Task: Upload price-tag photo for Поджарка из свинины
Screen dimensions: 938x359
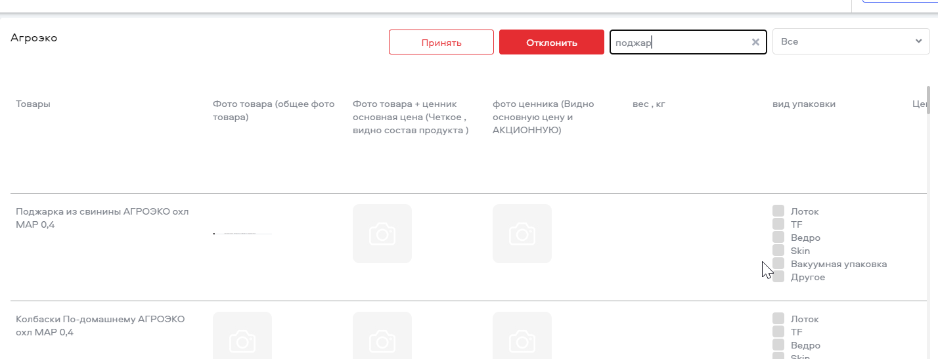Action: 522,234
